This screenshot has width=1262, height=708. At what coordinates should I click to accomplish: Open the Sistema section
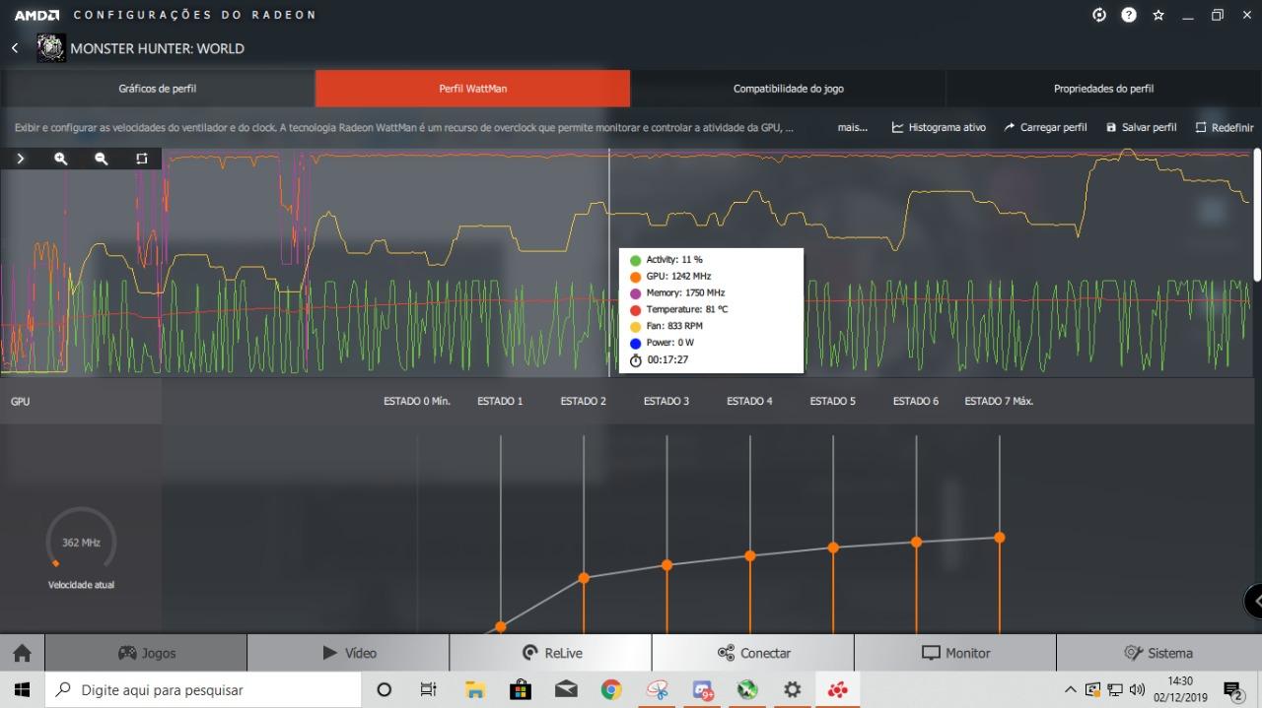coord(1158,653)
